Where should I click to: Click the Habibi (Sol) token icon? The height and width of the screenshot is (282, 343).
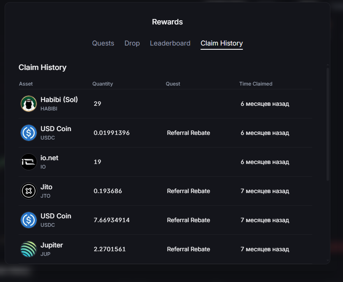29,104
